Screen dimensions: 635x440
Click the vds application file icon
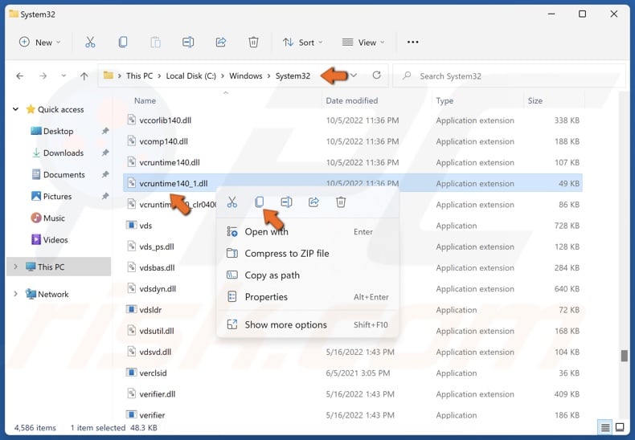coord(131,225)
